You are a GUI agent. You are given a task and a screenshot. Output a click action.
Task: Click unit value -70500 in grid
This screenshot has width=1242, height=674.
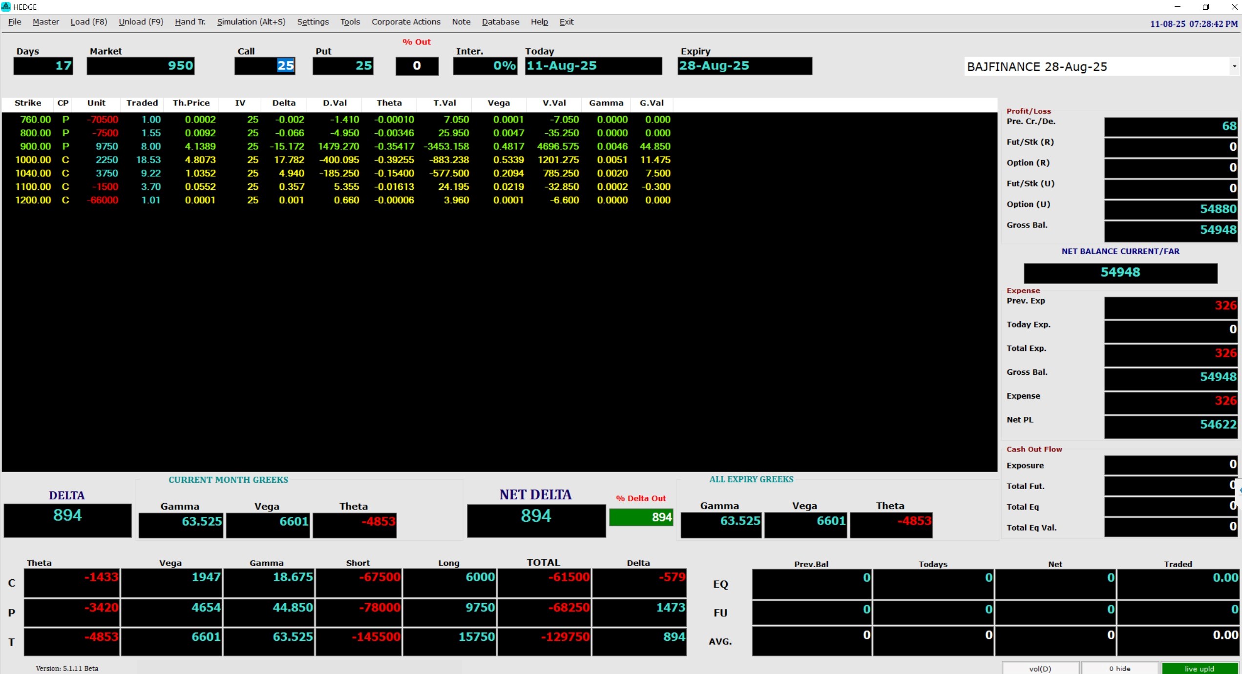[103, 120]
